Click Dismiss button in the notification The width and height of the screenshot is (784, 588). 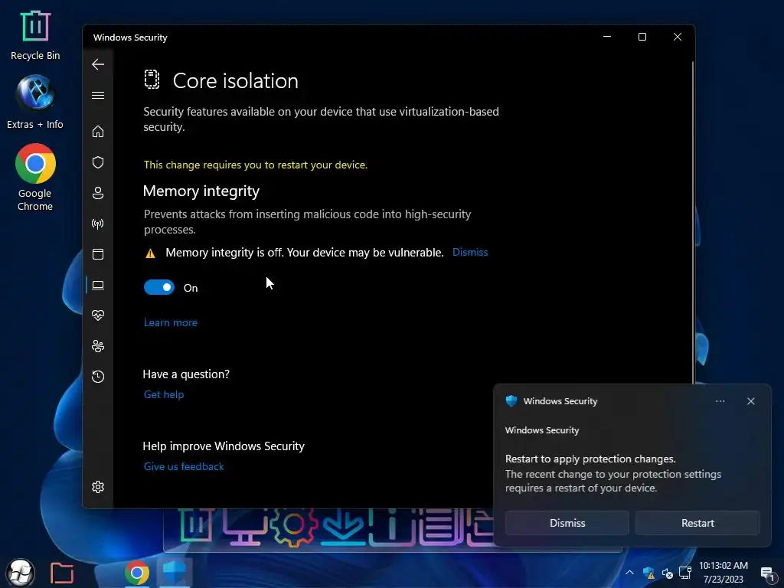[567, 523]
